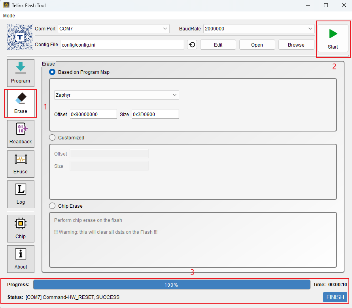Screen dimensions: 352x308
Task: Open the Log panel
Action: coord(21,194)
